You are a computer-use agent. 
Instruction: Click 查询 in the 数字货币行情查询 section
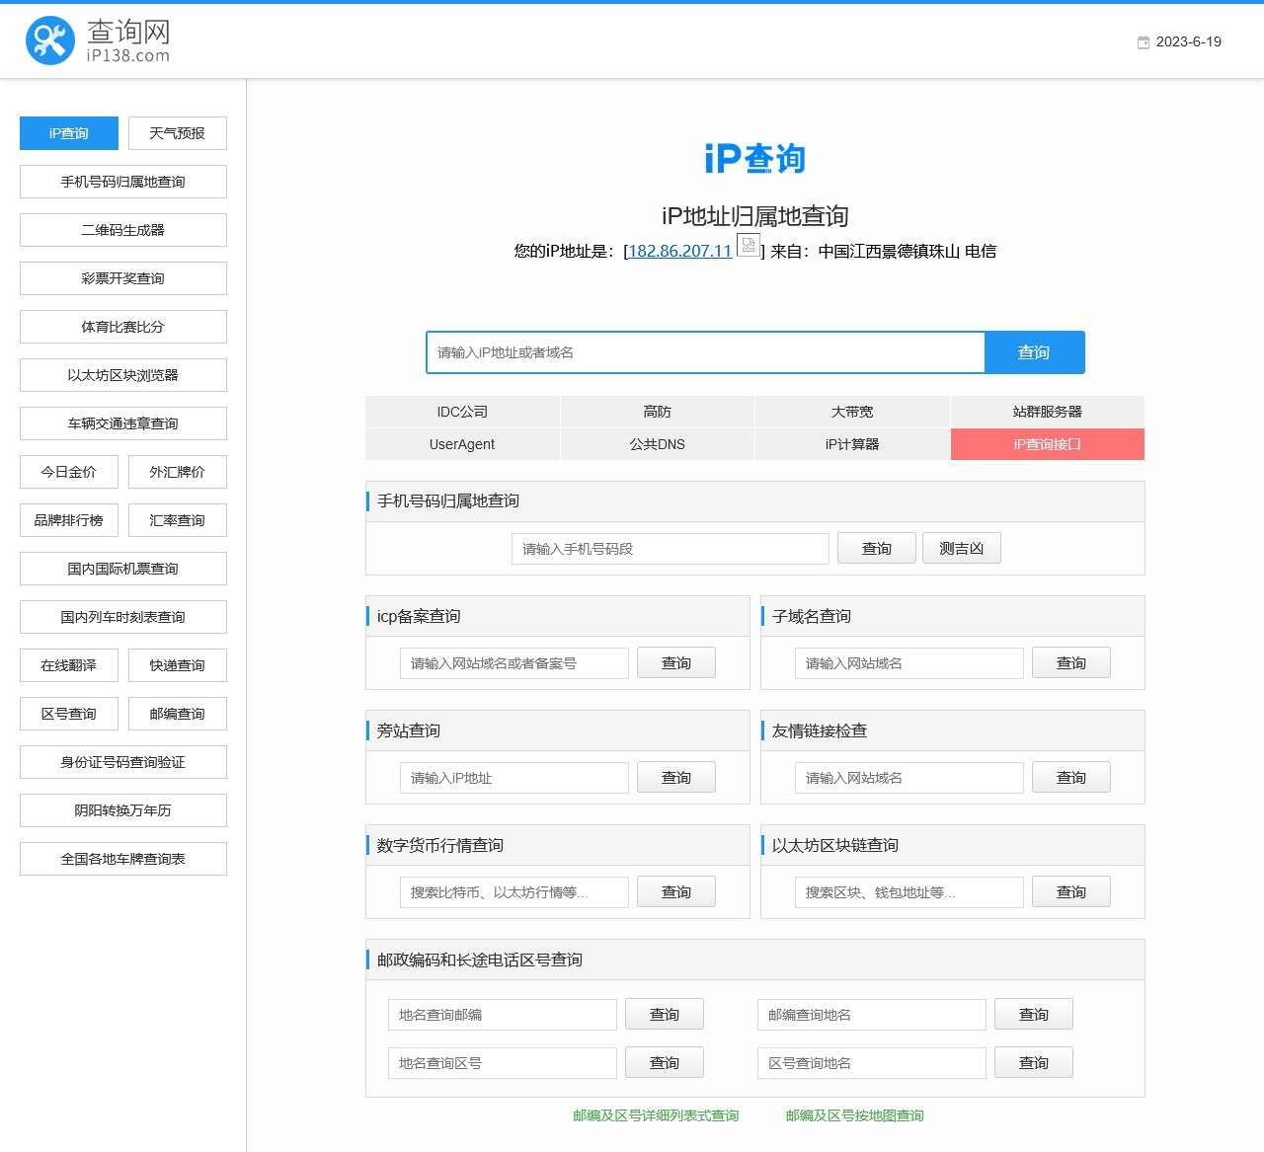(676, 891)
